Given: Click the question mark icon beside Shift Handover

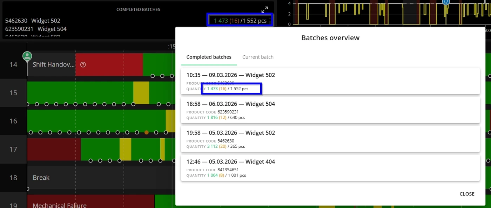Looking at the screenshot, I should [x=83, y=64].
